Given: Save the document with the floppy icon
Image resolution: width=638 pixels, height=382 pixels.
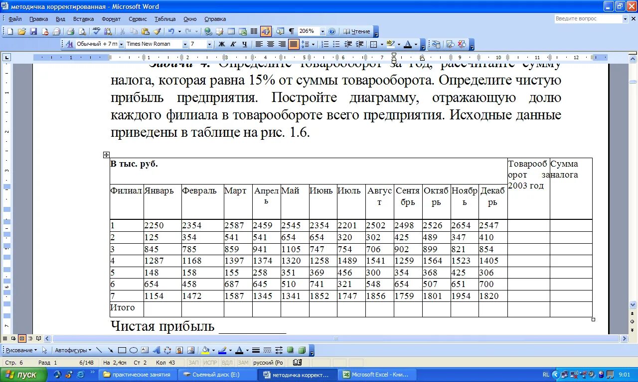Looking at the screenshot, I should (33, 31).
